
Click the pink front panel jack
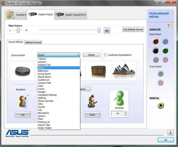[x=161, y=82]
